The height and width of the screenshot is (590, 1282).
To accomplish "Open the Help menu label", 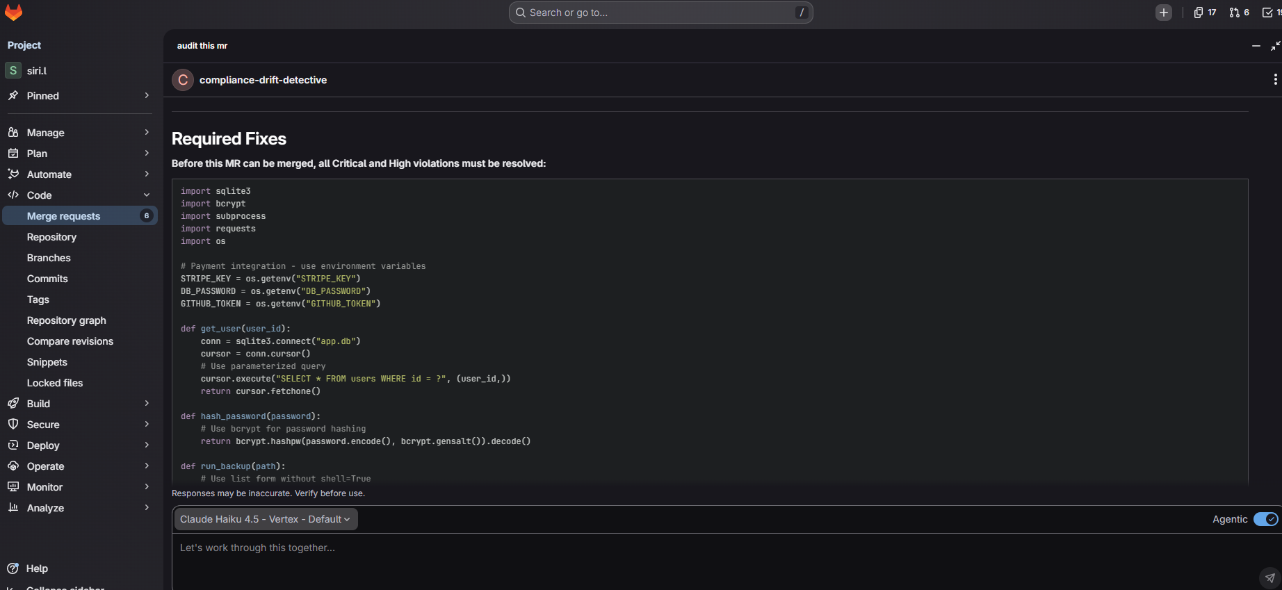I will [37, 568].
